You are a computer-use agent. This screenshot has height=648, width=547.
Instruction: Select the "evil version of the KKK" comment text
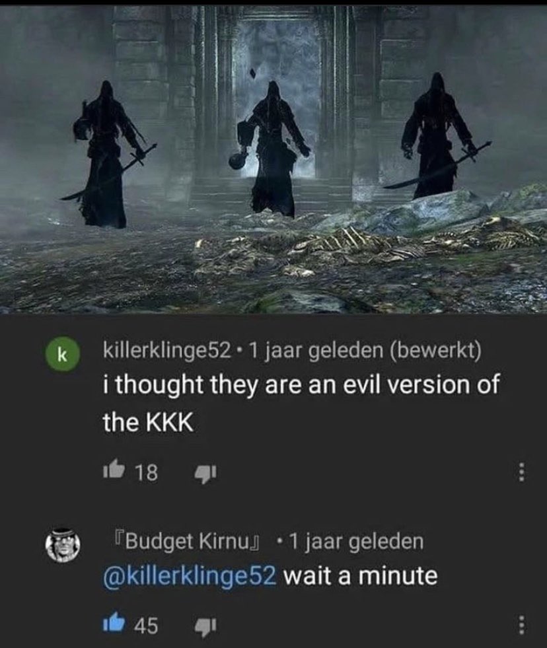coord(301,403)
